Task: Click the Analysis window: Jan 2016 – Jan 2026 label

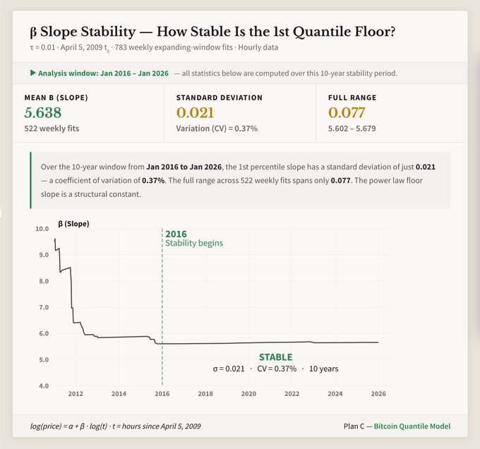Action: pos(104,73)
